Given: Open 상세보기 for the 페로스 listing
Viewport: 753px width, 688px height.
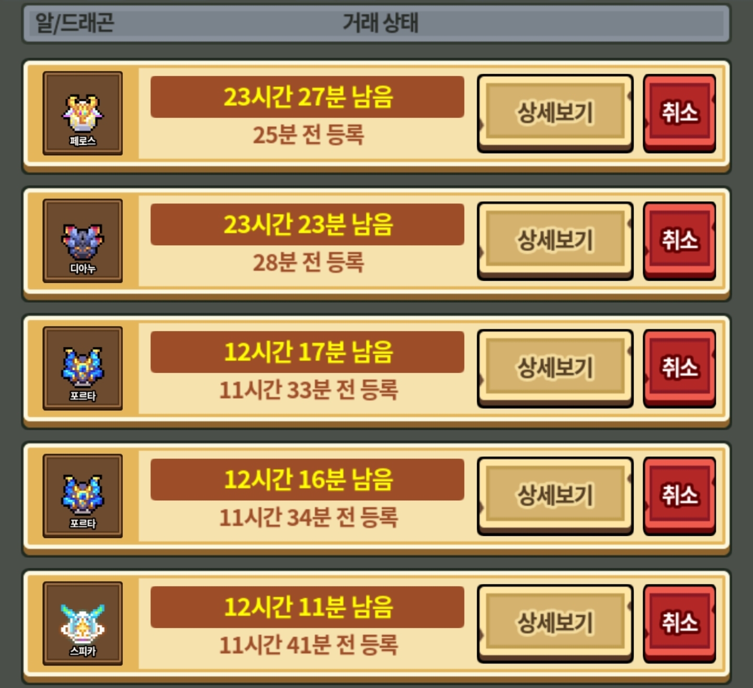Looking at the screenshot, I should point(555,113).
